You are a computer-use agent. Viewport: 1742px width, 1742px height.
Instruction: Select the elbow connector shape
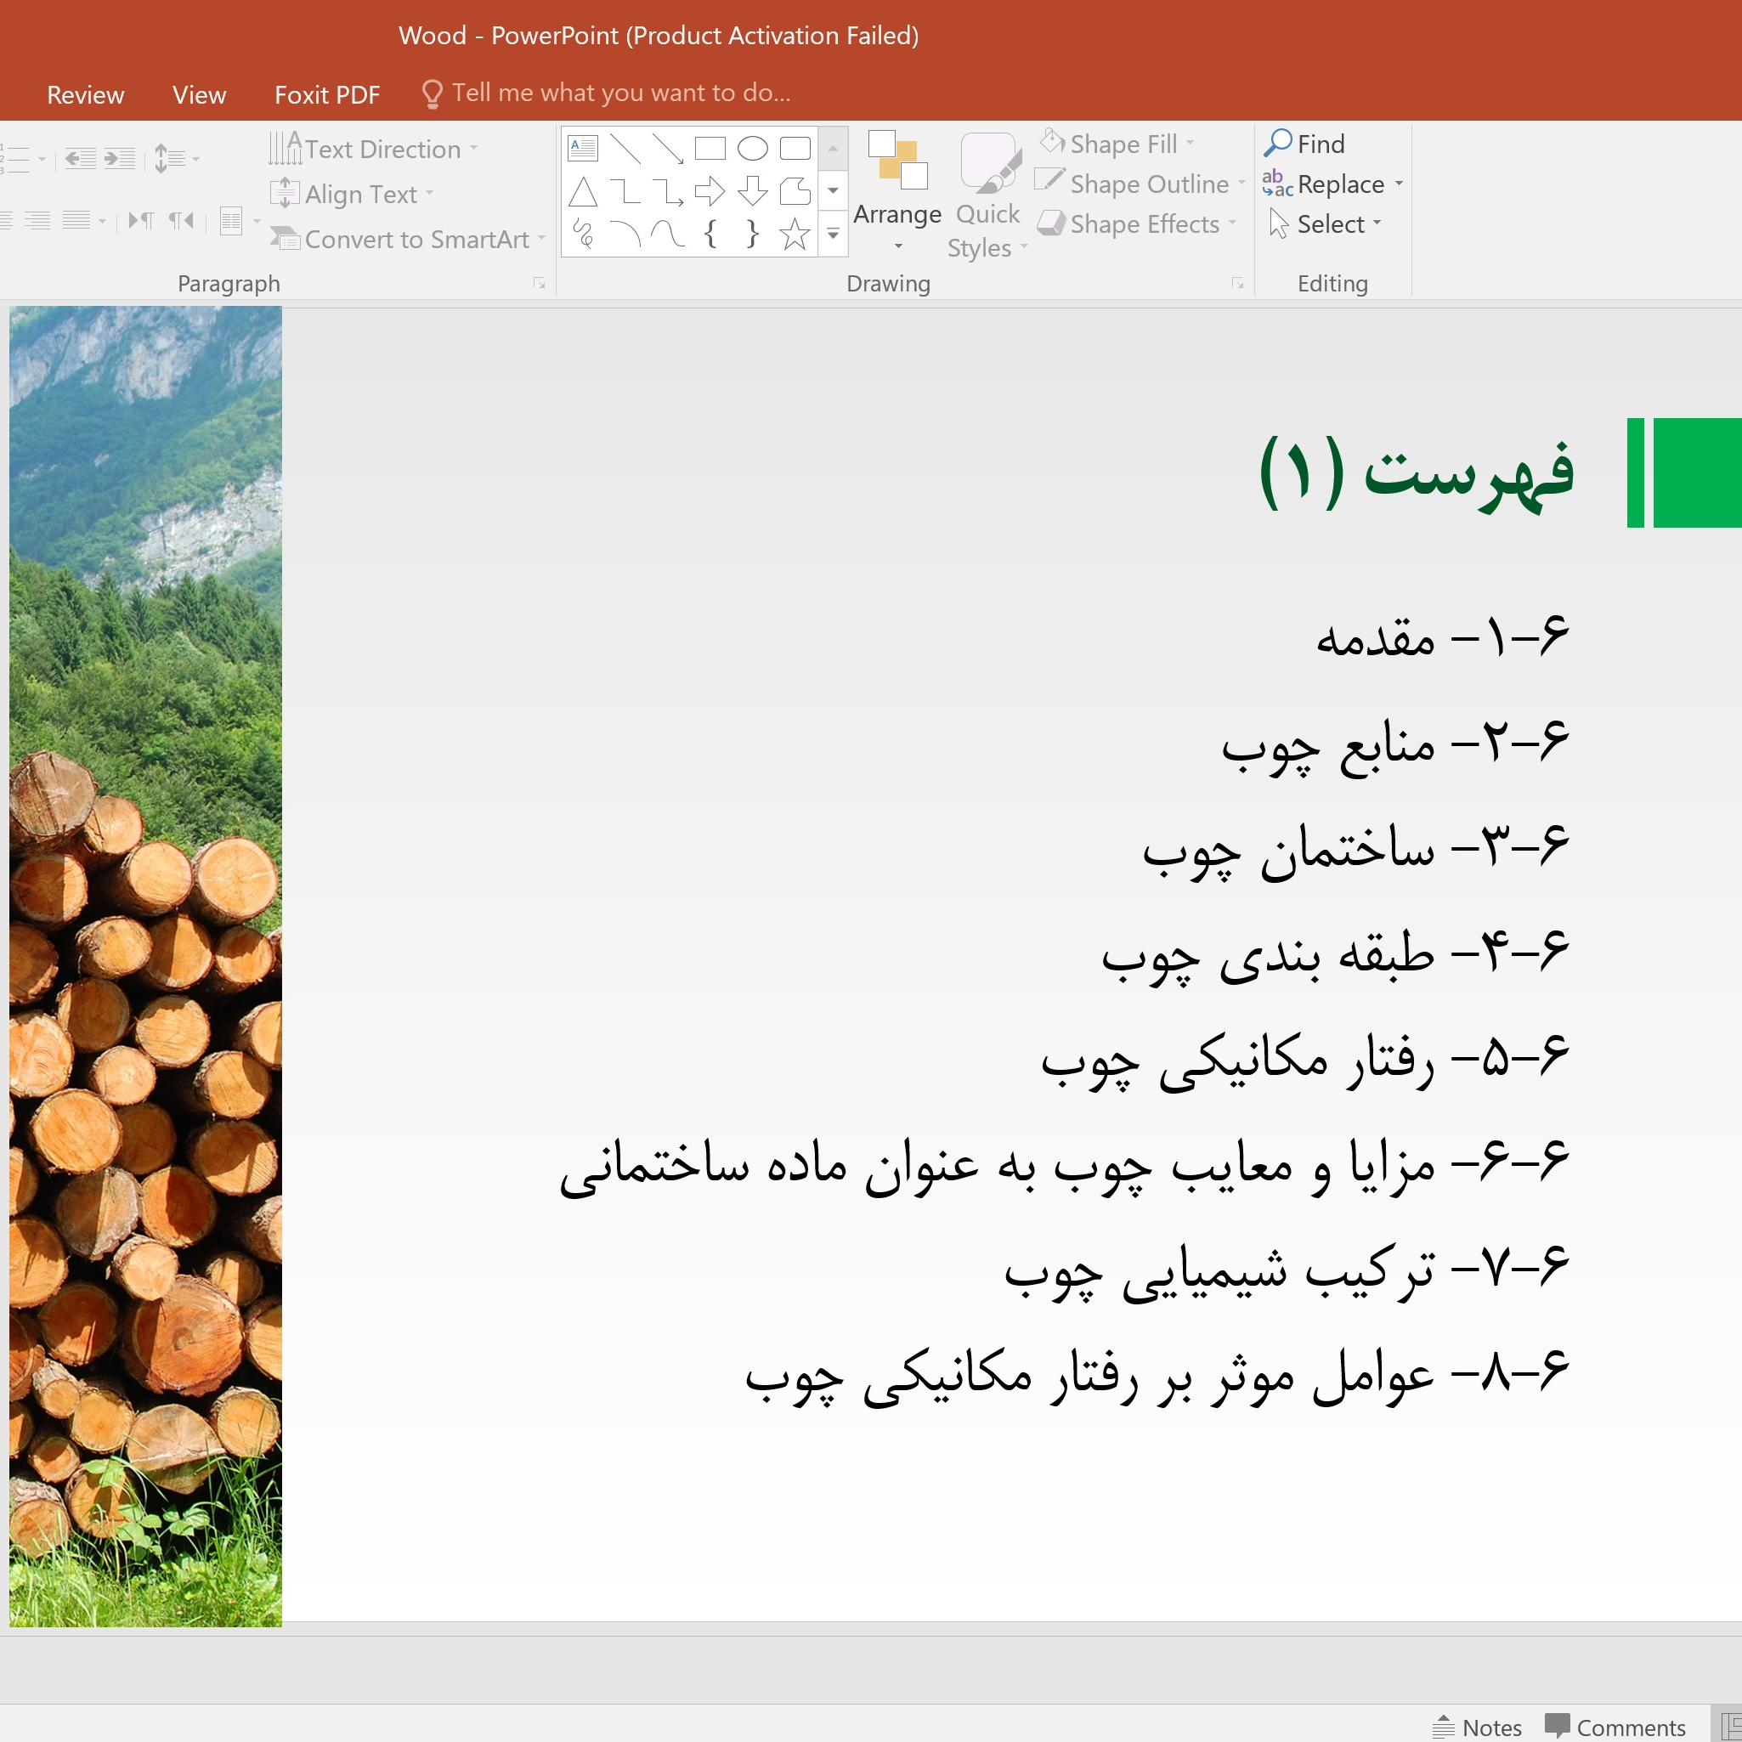pos(625,191)
